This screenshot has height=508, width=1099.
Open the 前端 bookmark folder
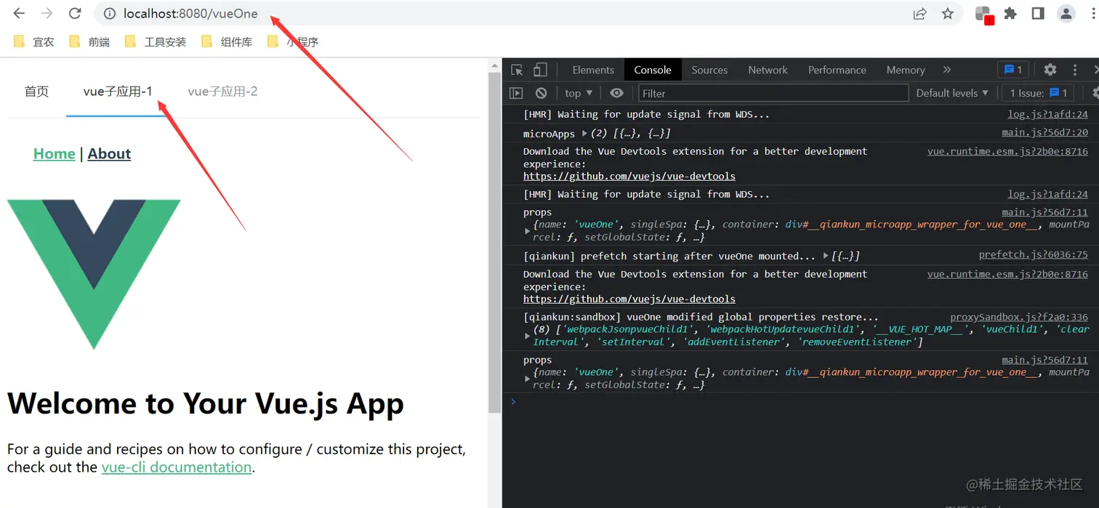[89, 42]
